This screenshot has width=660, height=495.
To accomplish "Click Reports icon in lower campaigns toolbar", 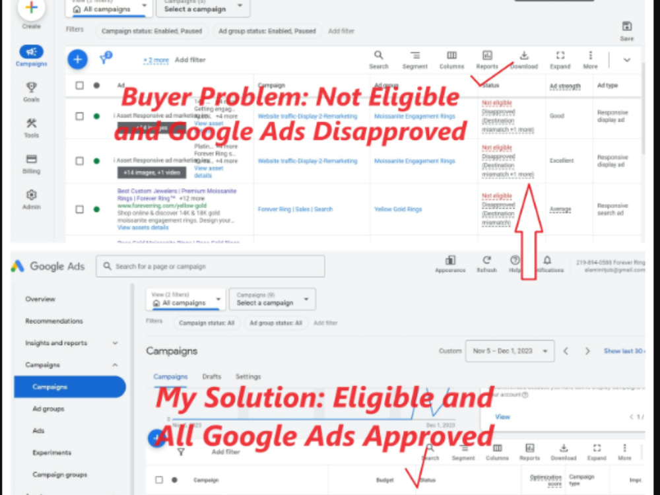I will coord(529,448).
